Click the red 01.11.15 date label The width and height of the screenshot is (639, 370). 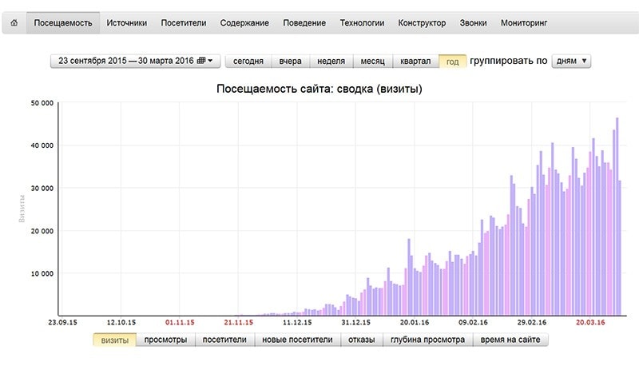(180, 322)
